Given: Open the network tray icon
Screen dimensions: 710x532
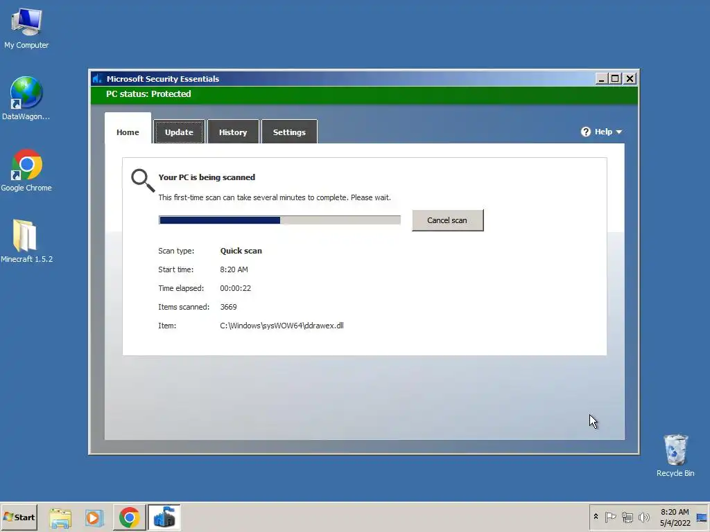Looking at the screenshot, I should (627, 517).
